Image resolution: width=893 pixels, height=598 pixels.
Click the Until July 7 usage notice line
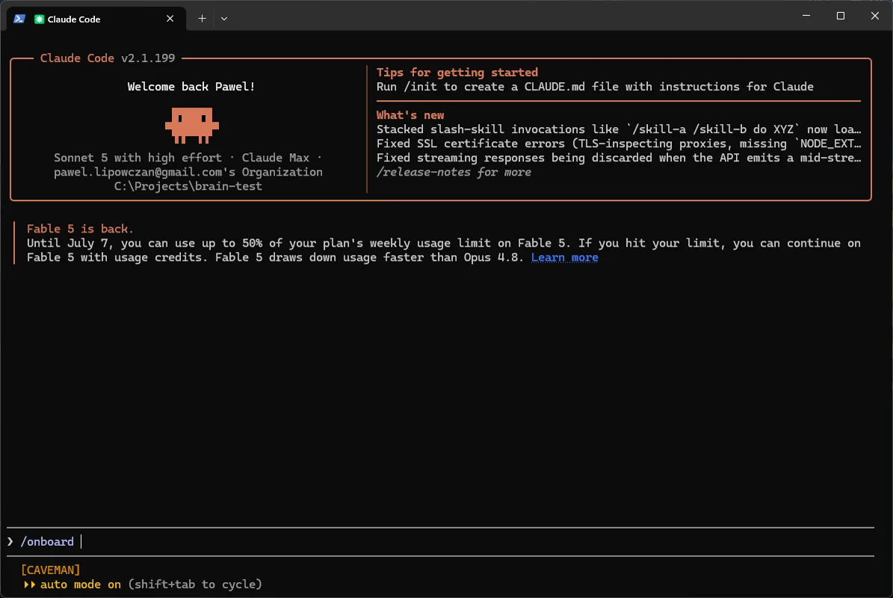tap(444, 243)
